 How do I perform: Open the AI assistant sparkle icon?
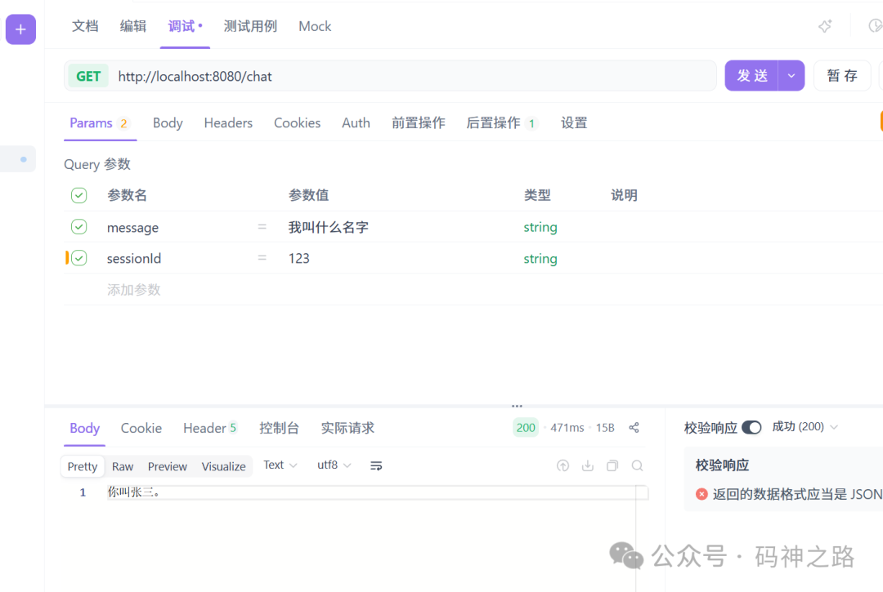tap(825, 25)
